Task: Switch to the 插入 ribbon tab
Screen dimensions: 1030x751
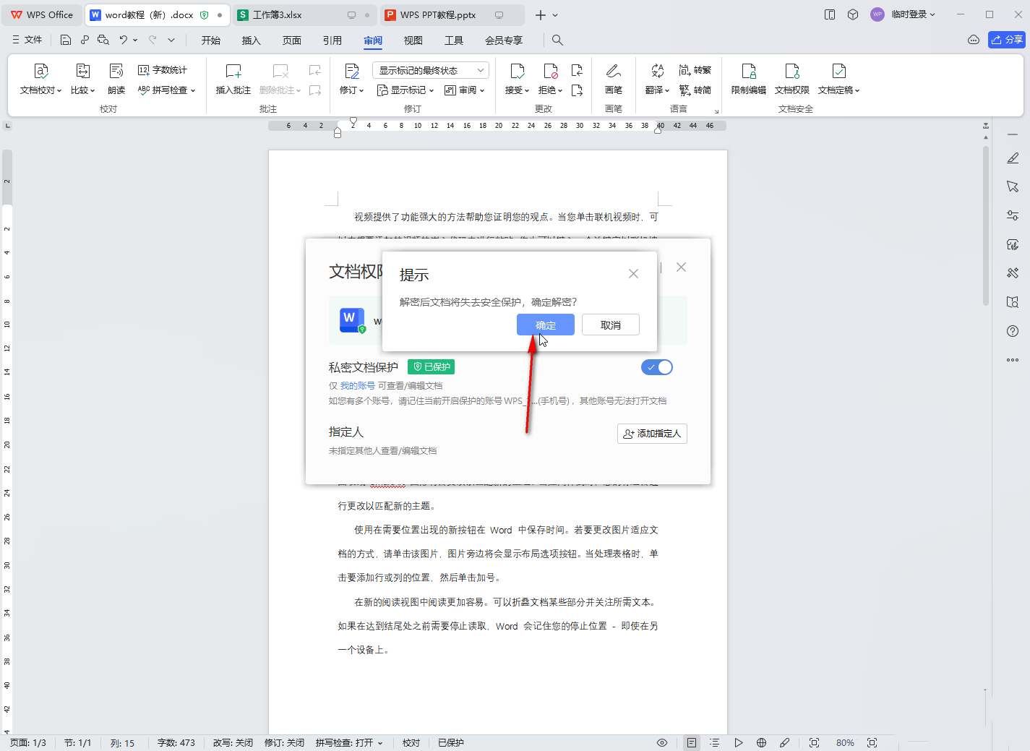Action: [251, 40]
